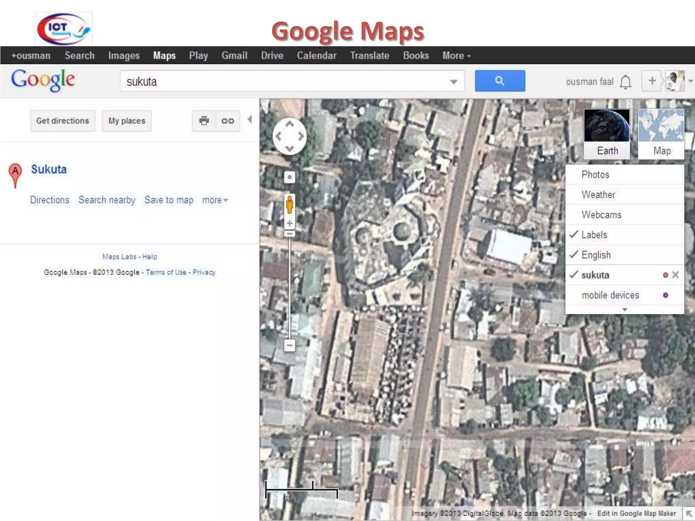Click the search field containing sukuta
695x521 pixels.
[x=292, y=81]
